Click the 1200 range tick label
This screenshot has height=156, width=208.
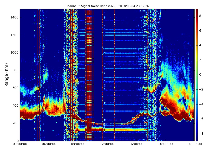tap(15, 35)
